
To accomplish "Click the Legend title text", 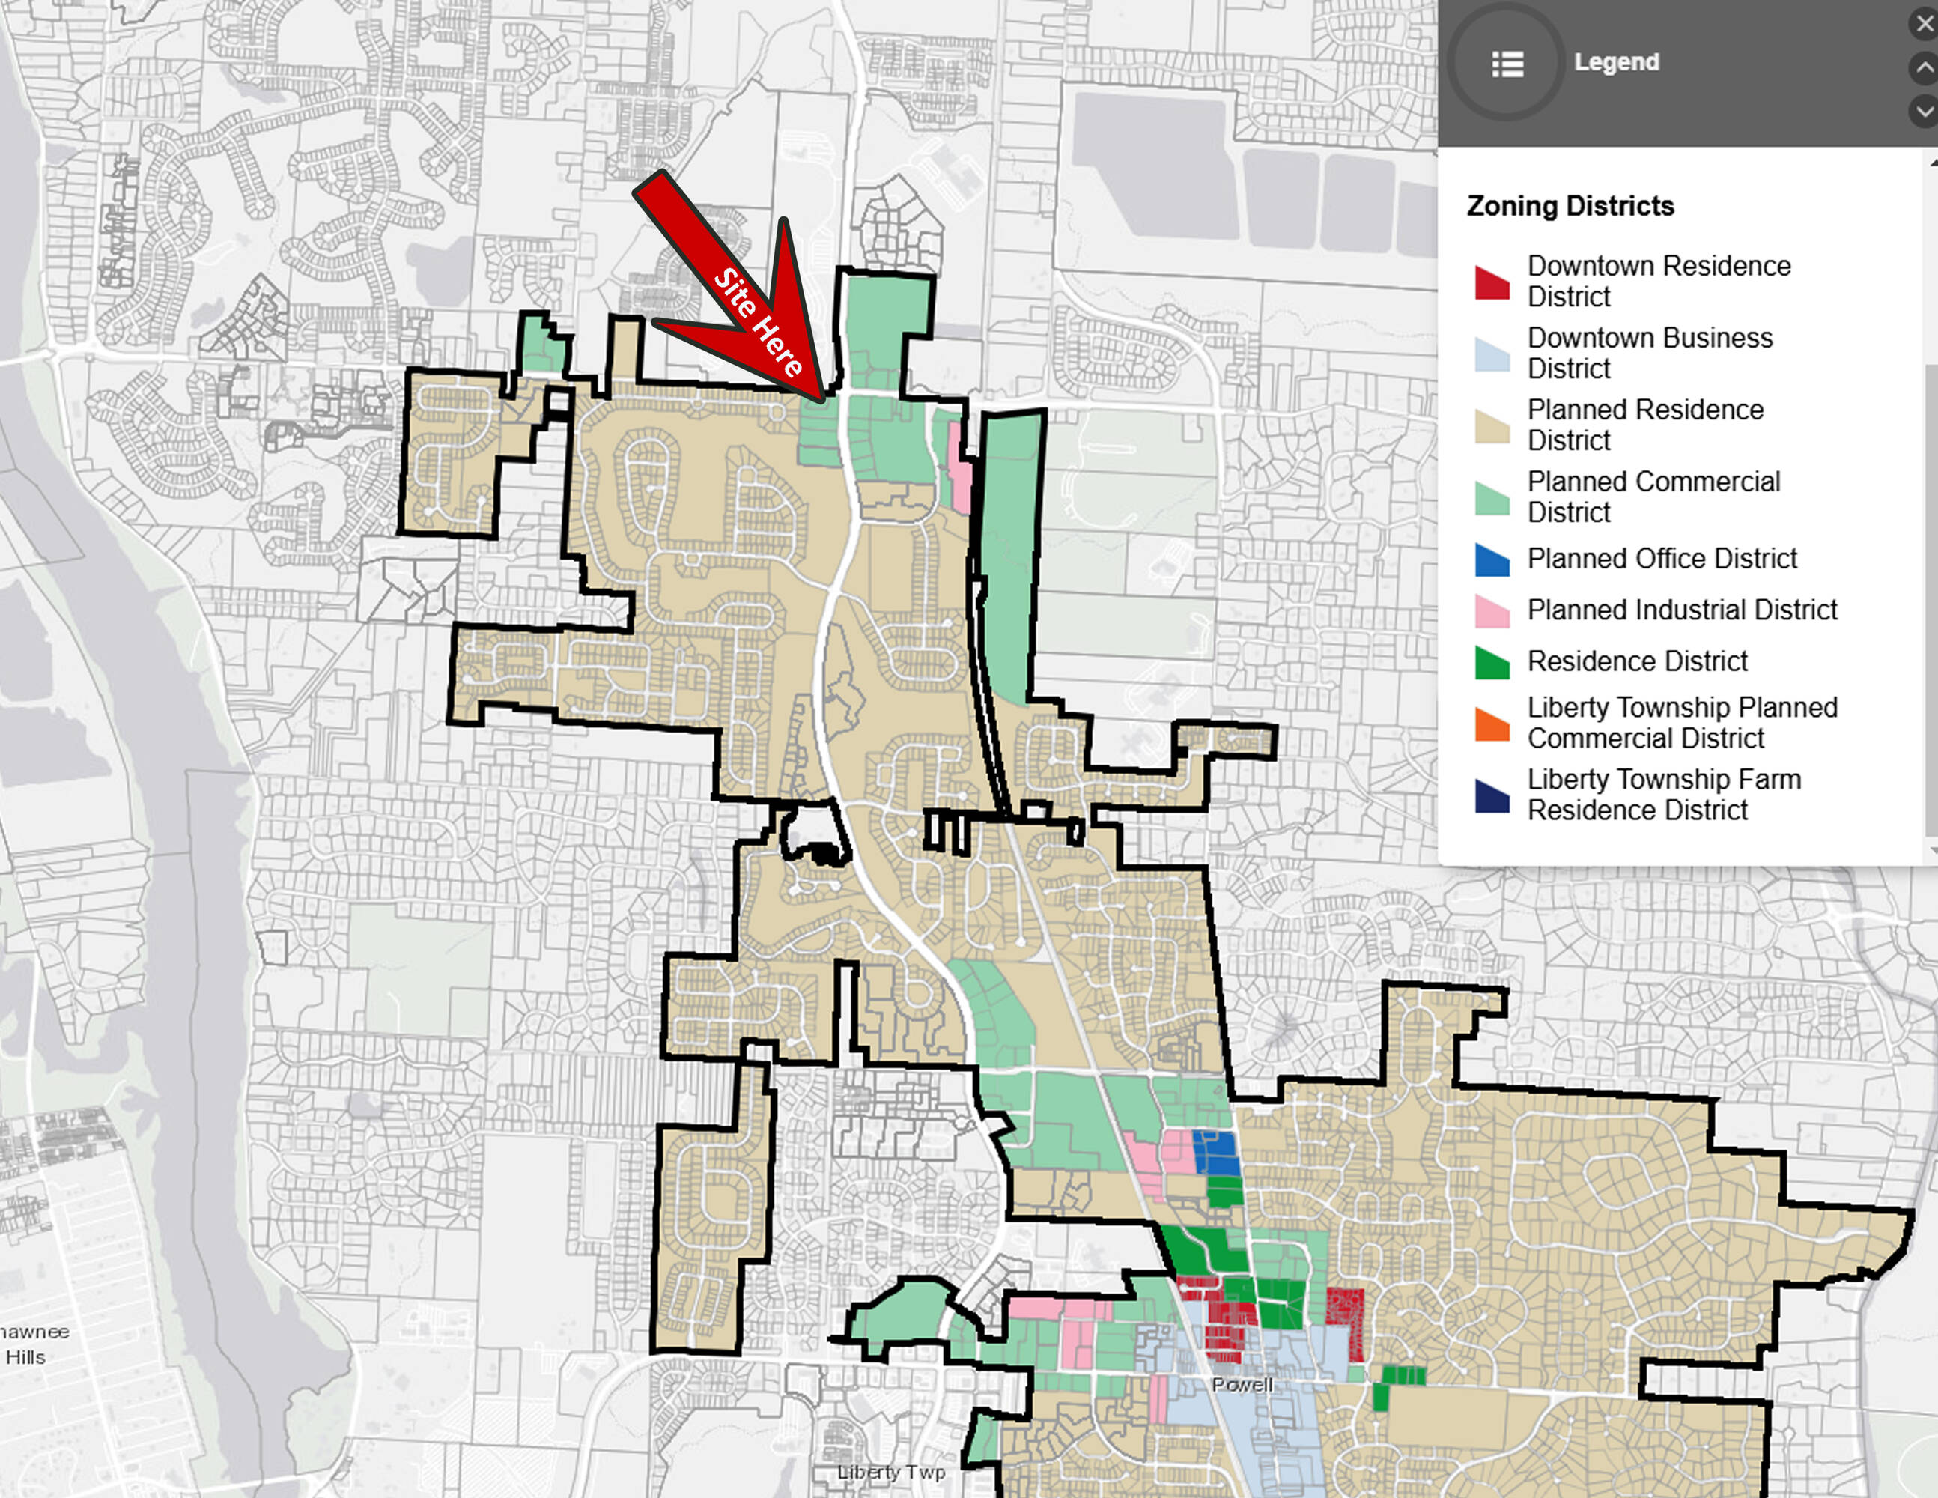I will [1616, 62].
